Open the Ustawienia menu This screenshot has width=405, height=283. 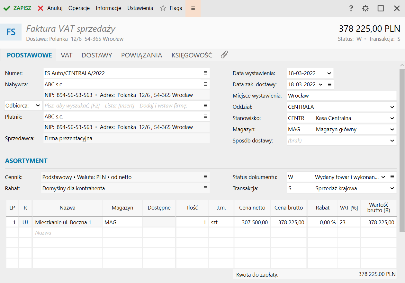(140, 8)
